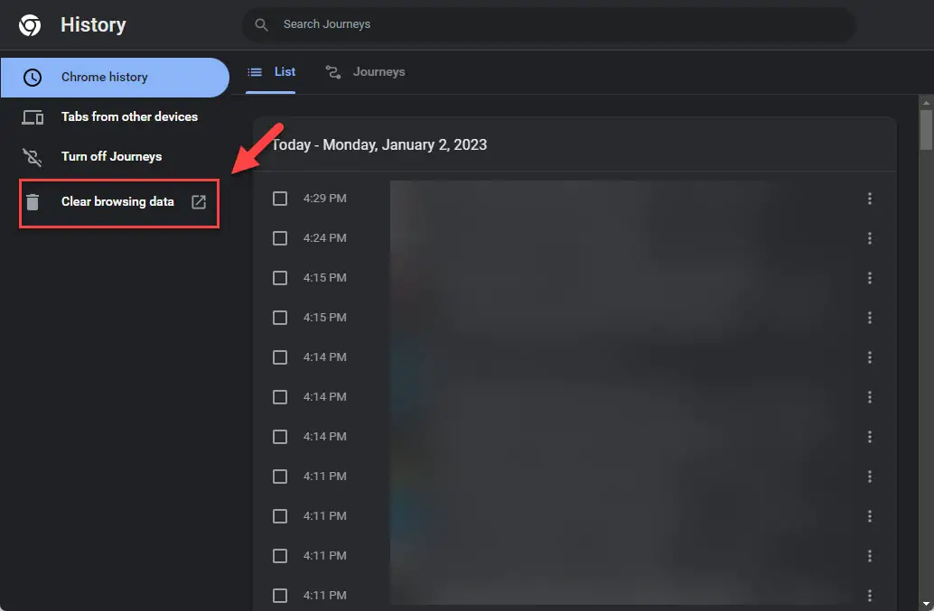Click the scrollbar down arrow
The width and height of the screenshot is (934, 611).
[926, 604]
